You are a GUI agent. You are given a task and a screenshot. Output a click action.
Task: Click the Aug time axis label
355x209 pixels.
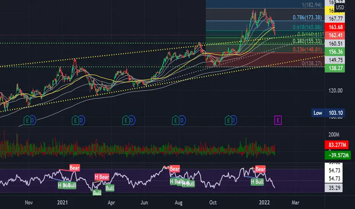[178, 203]
